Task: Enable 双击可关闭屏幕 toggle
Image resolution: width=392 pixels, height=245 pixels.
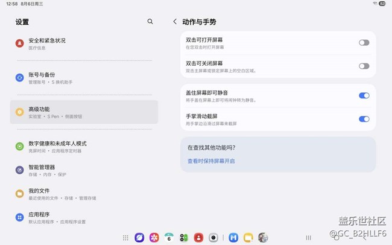Action: [x=364, y=66]
